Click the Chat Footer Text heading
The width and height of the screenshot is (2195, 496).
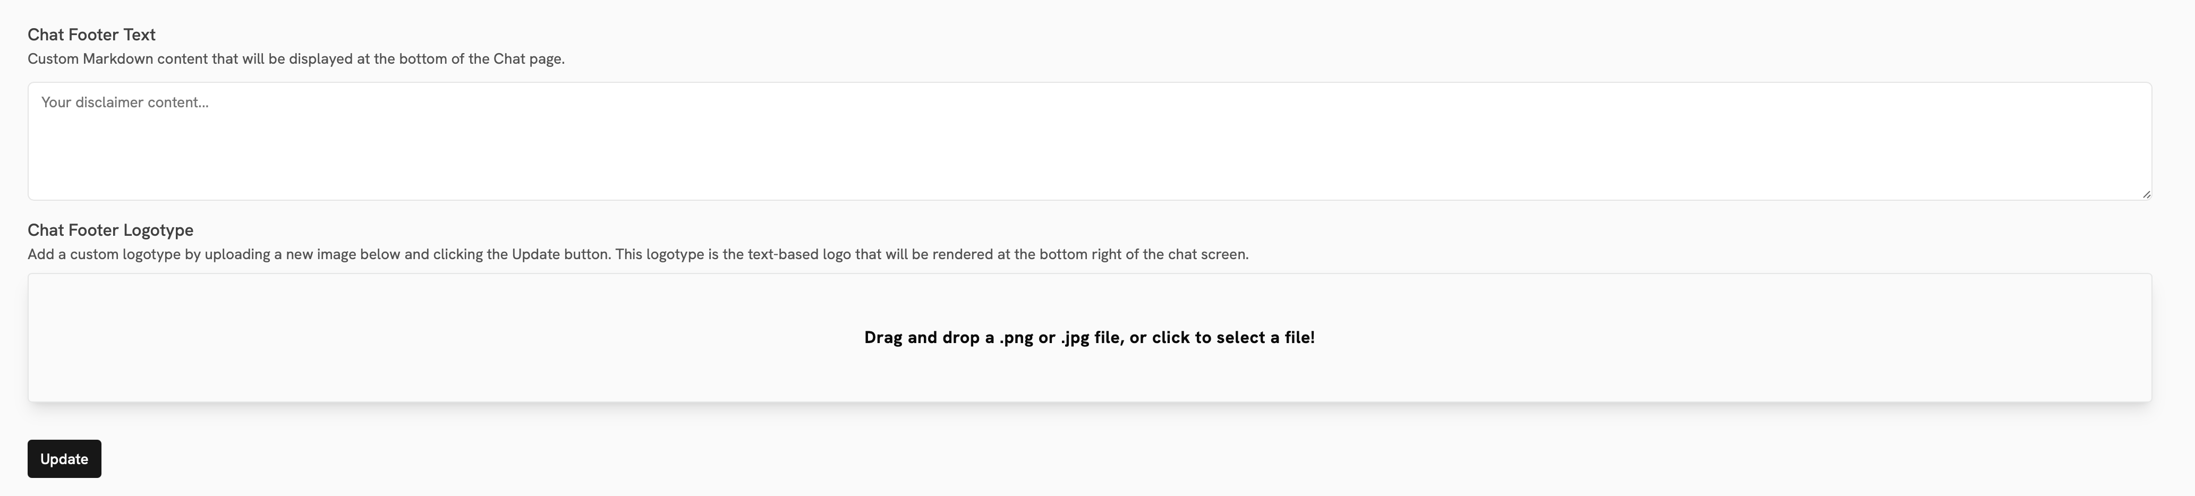[x=91, y=35]
